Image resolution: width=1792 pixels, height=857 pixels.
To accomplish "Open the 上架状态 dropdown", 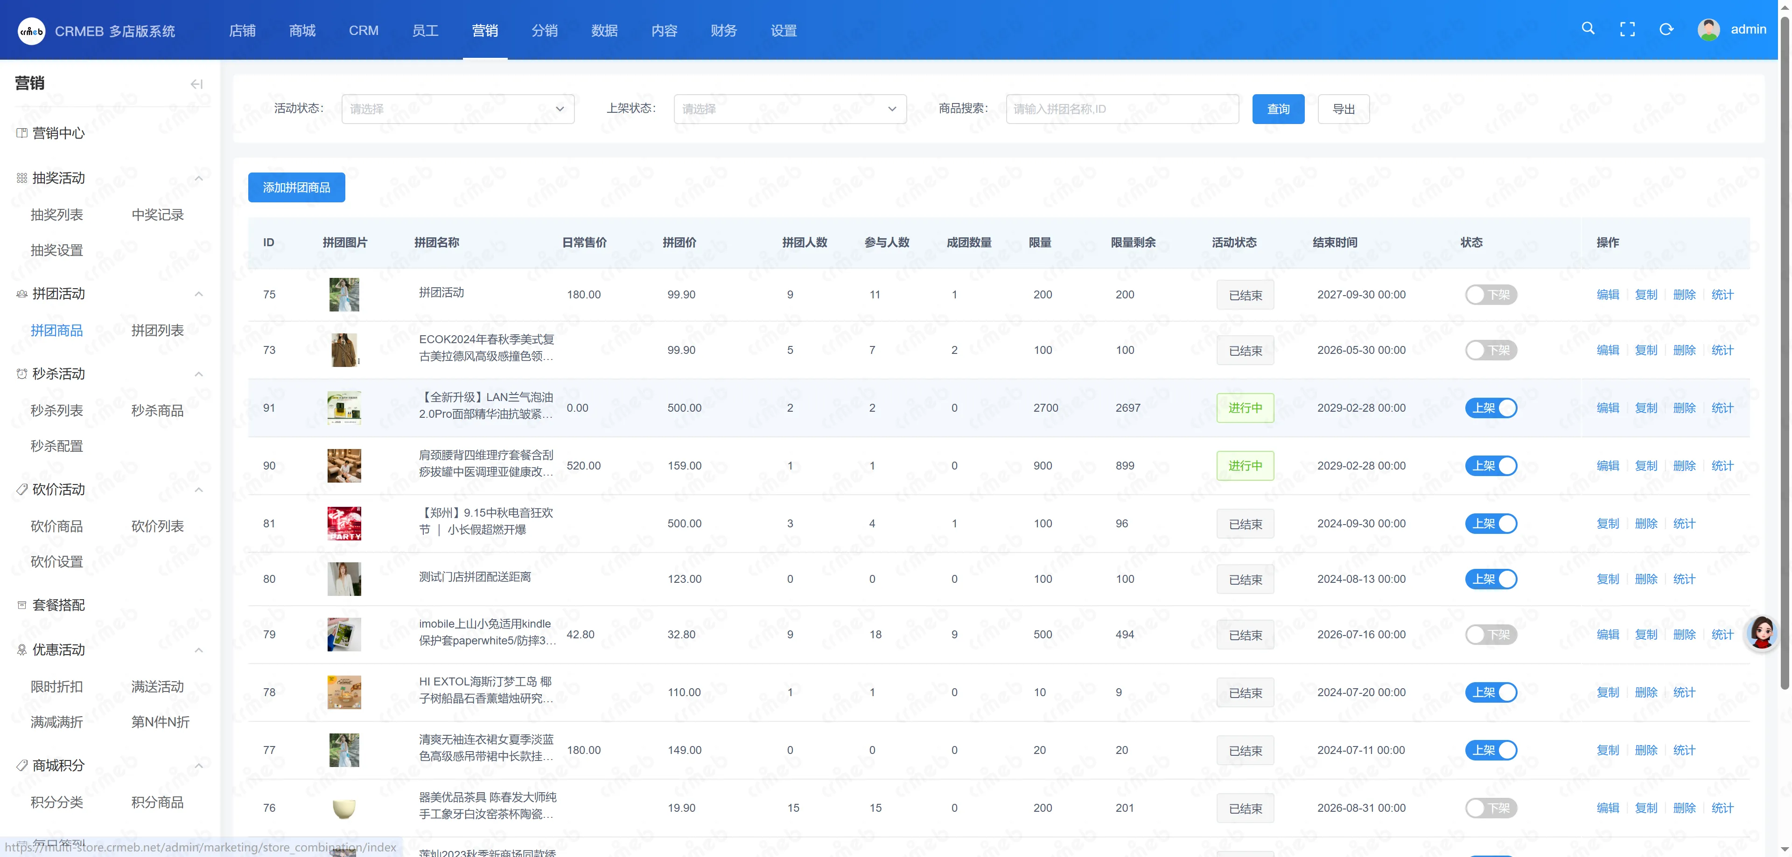I will coord(790,109).
